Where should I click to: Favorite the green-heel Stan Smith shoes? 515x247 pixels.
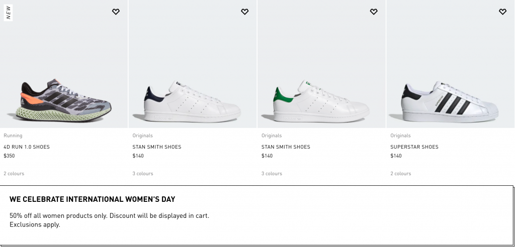point(373,12)
